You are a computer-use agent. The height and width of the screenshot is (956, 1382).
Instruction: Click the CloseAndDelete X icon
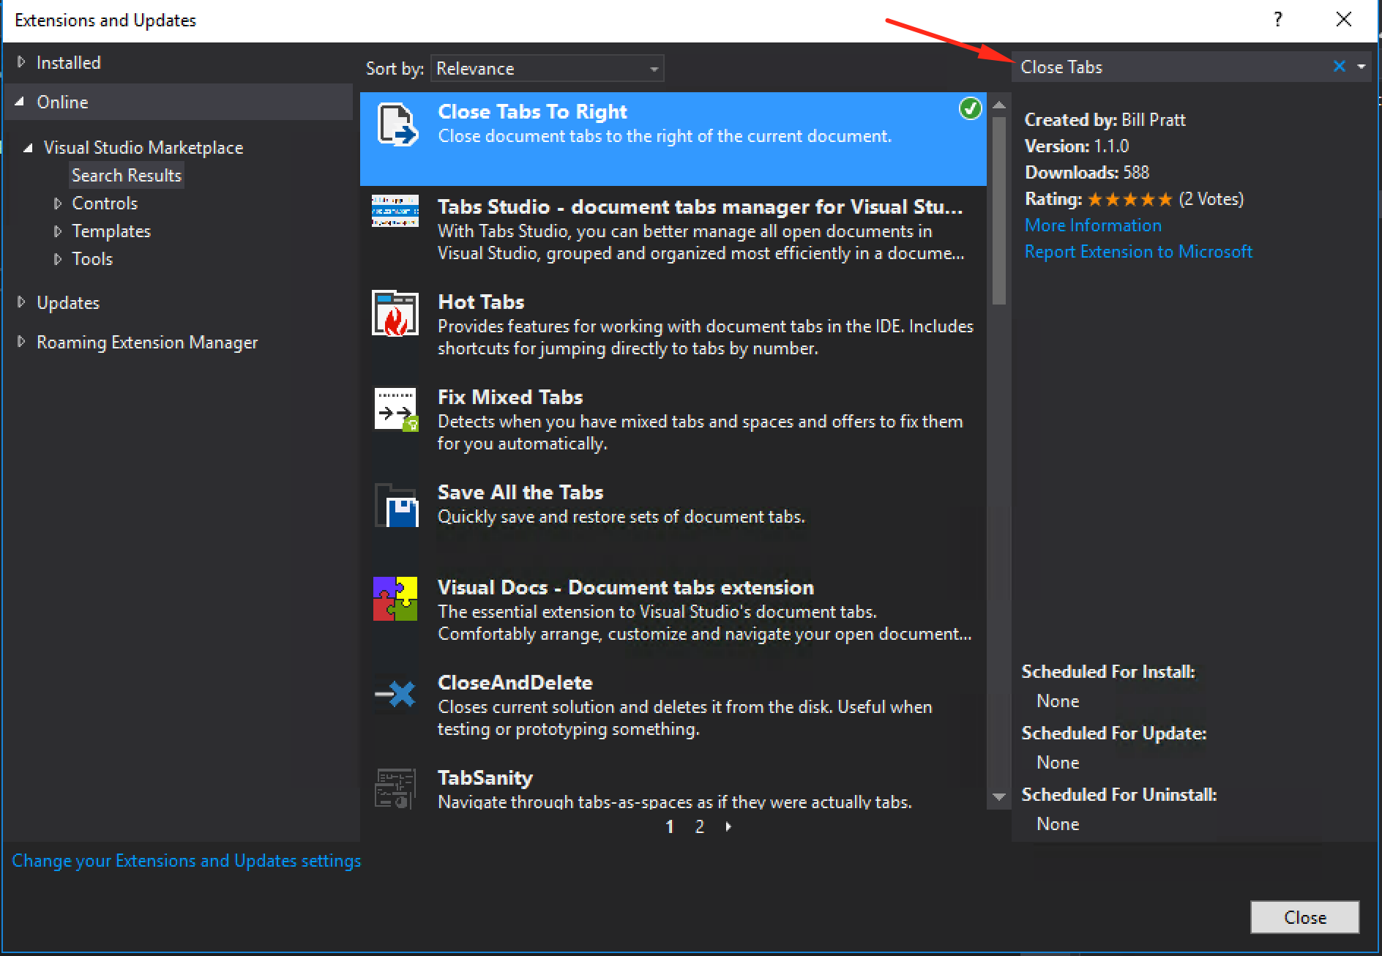click(395, 694)
